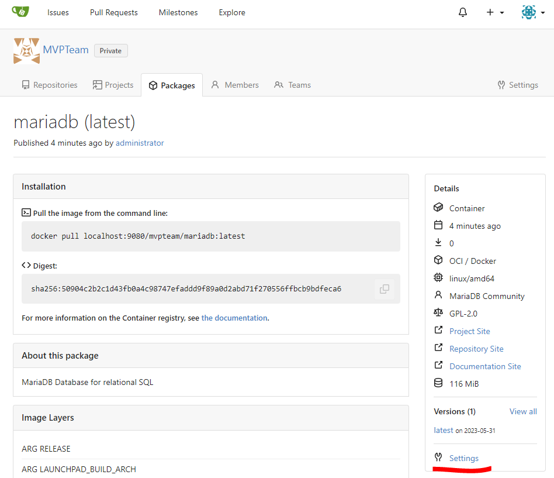Image resolution: width=554 pixels, height=478 pixels.
Task: Click the linux/amd64 platform text
Action: (x=472, y=278)
